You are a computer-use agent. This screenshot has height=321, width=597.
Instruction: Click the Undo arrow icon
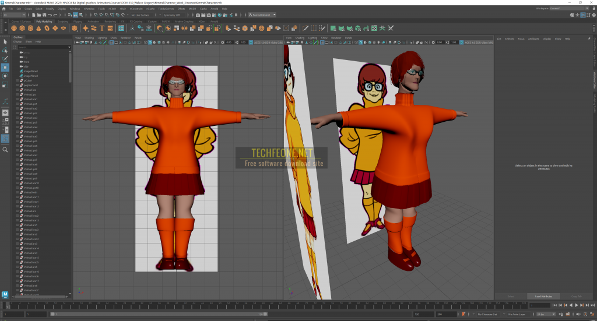(50, 15)
